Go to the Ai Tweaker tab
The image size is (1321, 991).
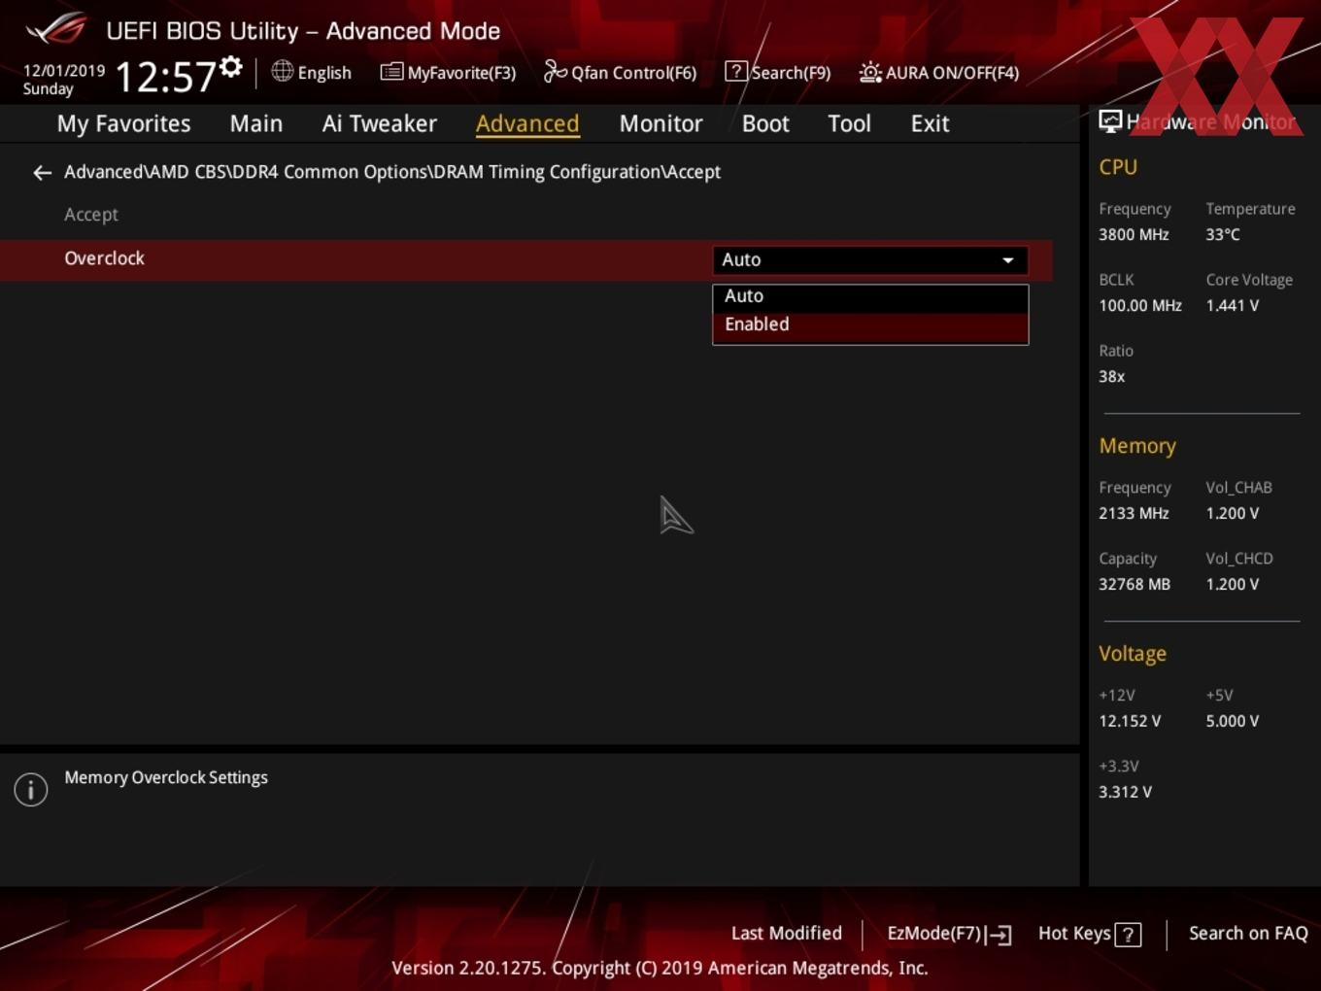380,123
